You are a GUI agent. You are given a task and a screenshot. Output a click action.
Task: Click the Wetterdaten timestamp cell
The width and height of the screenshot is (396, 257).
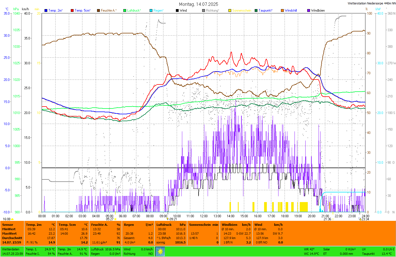pyautogui.click(x=12, y=251)
